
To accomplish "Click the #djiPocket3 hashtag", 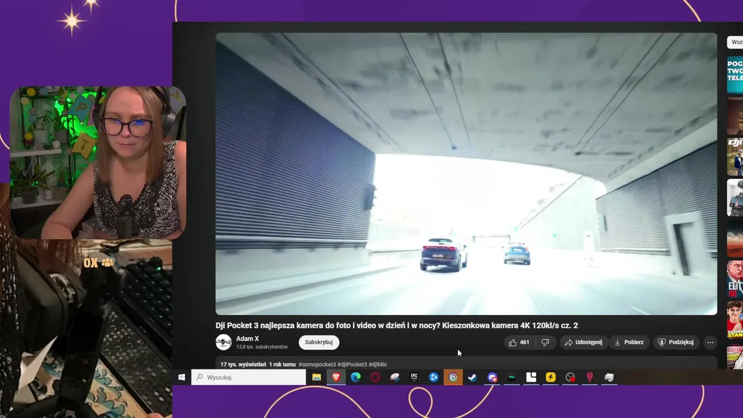I will [x=352, y=365].
